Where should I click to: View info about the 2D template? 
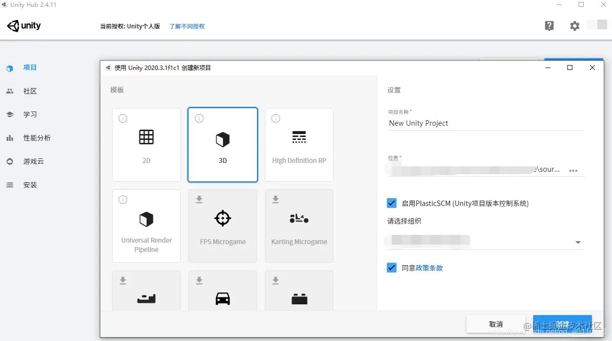click(122, 118)
